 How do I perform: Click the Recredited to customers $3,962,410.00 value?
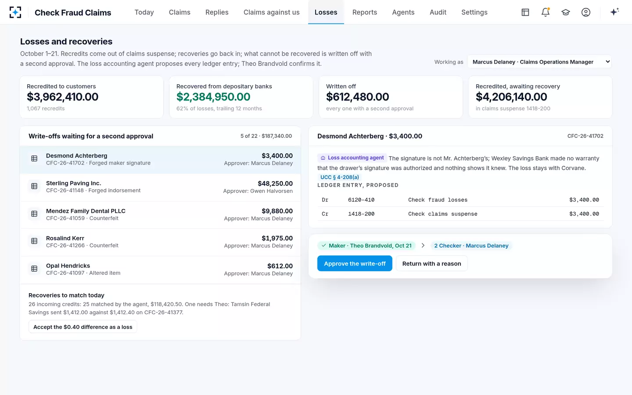tap(63, 97)
